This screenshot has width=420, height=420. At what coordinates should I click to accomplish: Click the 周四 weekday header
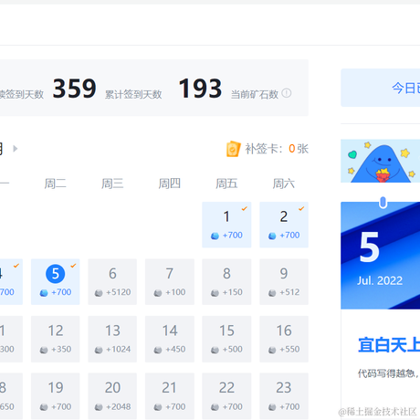point(170,184)
